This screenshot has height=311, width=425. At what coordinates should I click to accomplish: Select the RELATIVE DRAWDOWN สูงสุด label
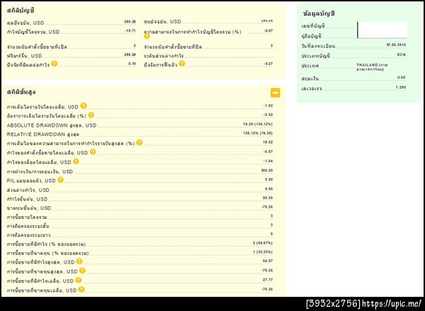(42, 135)
